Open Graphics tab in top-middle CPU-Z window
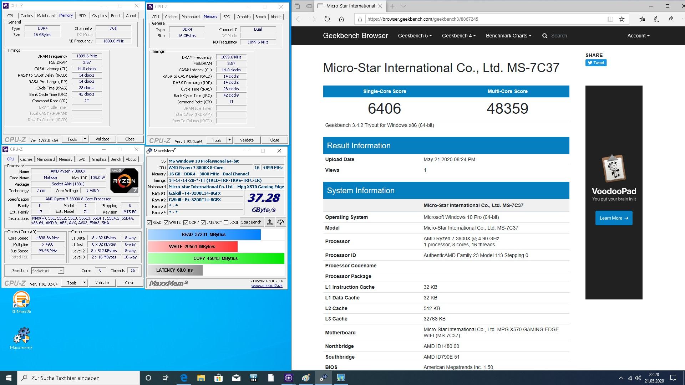Image resolution: width=685 pixels, height=385 pixels. click(x=244, y=17)
